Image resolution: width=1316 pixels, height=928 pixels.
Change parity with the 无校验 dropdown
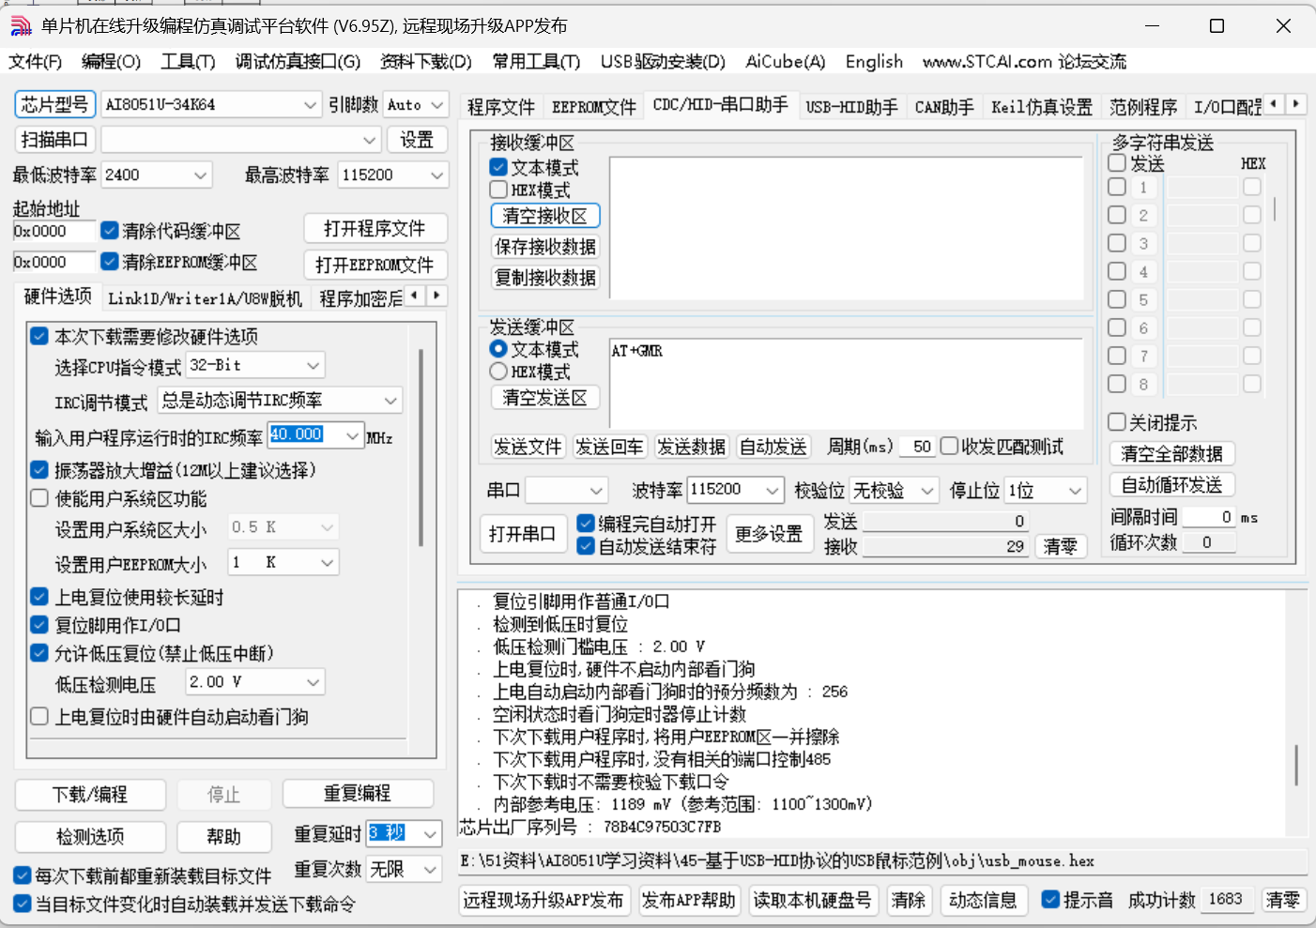tap(893, 490)
